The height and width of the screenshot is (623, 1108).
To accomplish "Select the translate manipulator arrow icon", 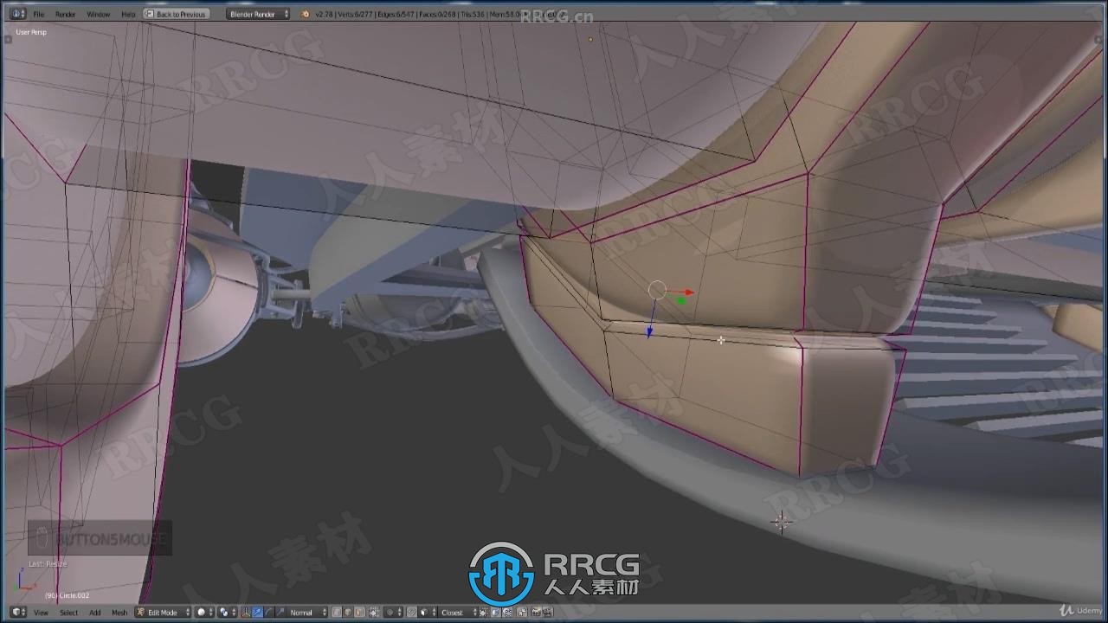I will click(257, 612).
